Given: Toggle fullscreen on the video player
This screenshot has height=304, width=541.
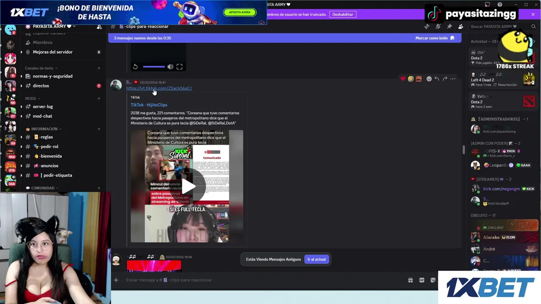Looking at the screenshot, I should point(180,67).
